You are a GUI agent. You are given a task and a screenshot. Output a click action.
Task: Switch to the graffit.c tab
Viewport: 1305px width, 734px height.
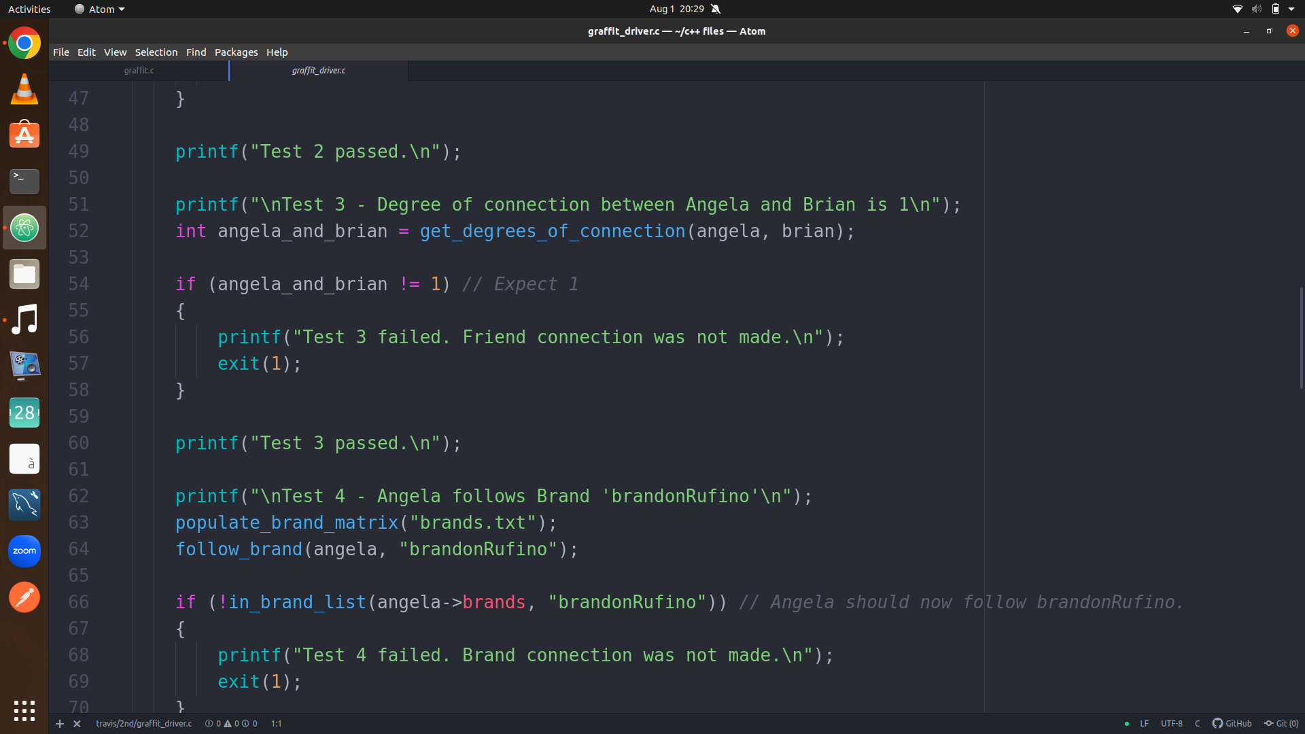click(x=139, y=70)
